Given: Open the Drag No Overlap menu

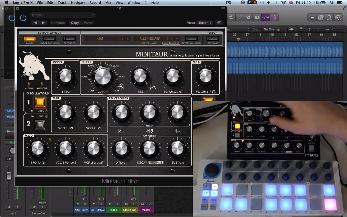Looking at the screenshot, I should [273, 29].
